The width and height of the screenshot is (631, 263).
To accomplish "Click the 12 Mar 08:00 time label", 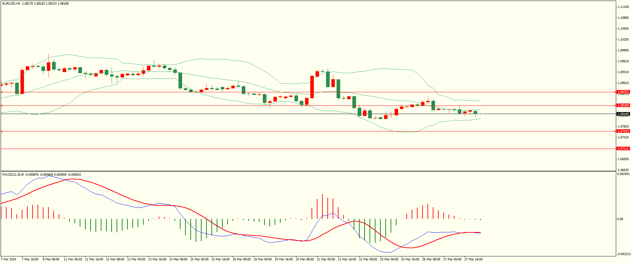I will [115, 259].
